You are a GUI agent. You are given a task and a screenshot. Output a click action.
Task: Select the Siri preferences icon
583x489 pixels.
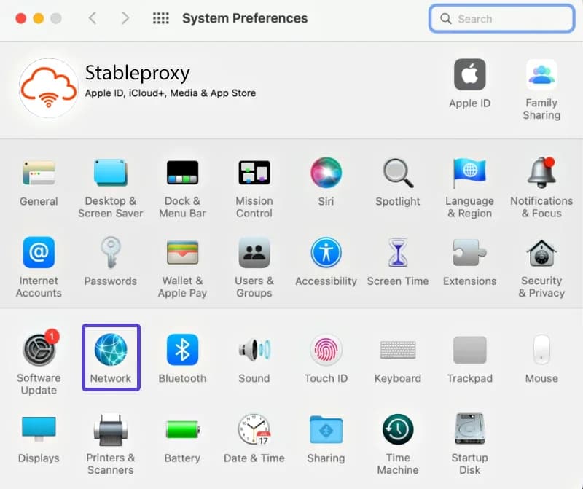coord(326,172)
